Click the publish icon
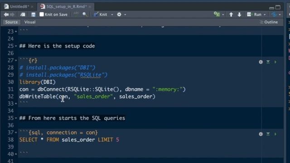This screenshot has height=163, width=290. coord(274,14)
